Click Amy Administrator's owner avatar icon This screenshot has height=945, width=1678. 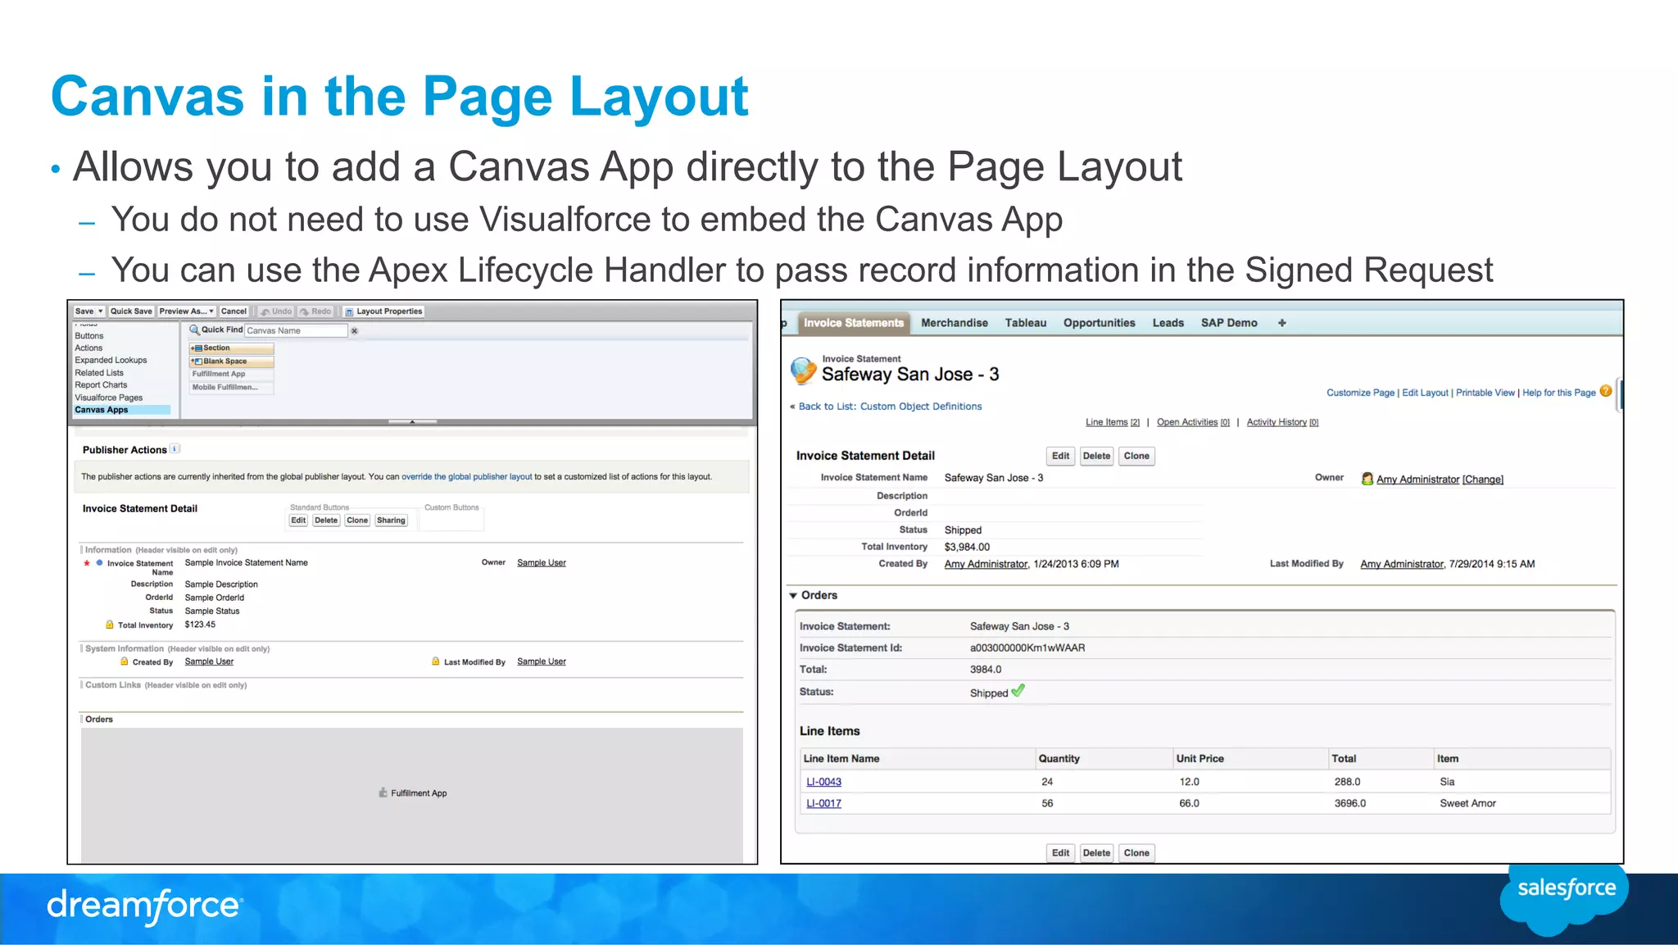click(1367, 479)
